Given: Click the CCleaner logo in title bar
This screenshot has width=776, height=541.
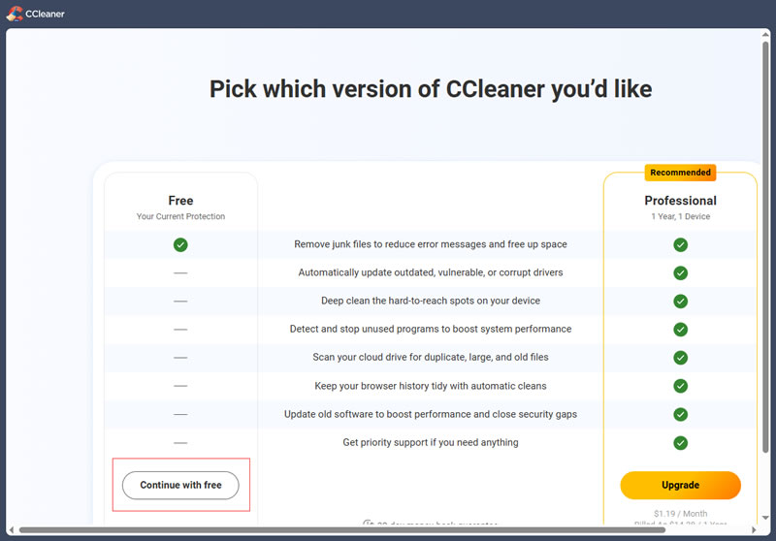Looking at the screenshot, I should 15,14.
